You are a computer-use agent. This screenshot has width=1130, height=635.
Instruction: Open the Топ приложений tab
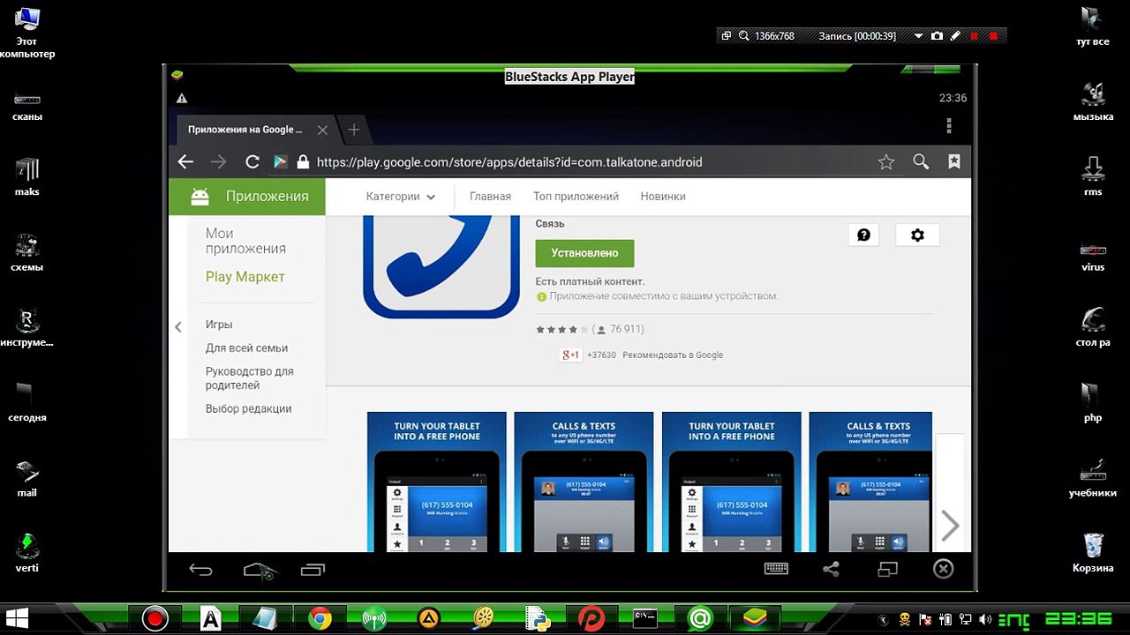pyautogui.click(x=576, y=197)
